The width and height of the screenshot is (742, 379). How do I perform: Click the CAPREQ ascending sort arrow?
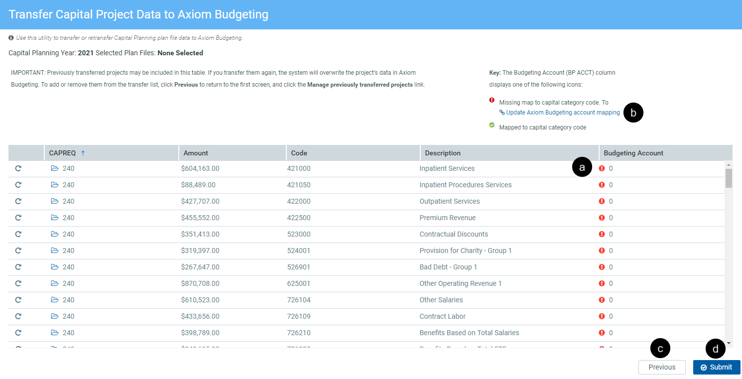pyautogui.click(x=83, y=153)
